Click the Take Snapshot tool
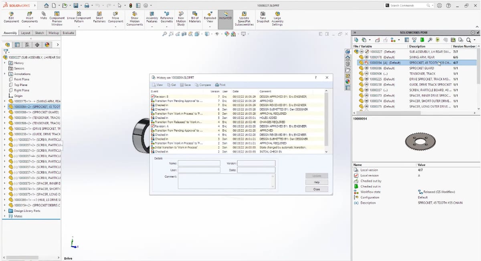 (263, 18)
